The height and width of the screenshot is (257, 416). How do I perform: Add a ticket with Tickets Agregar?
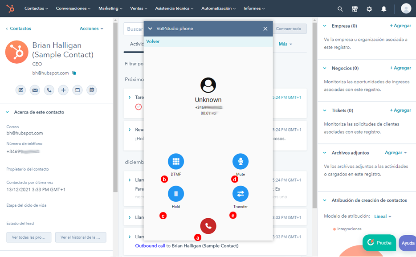pos(400,110)
